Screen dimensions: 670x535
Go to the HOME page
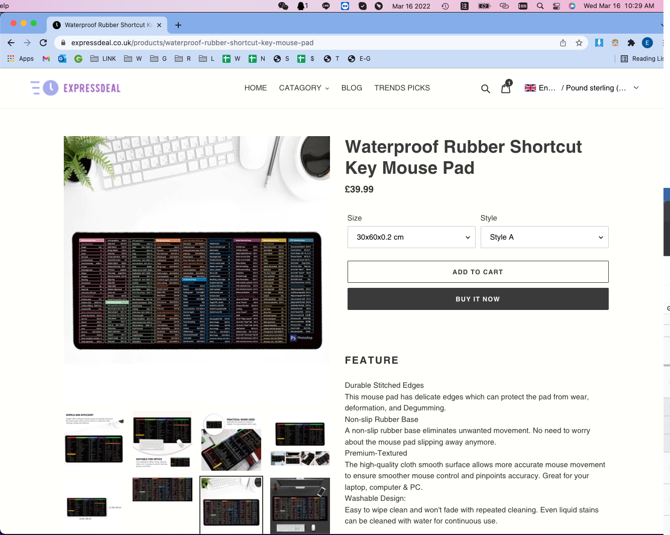pyautogui.click(x=256, y=88)
